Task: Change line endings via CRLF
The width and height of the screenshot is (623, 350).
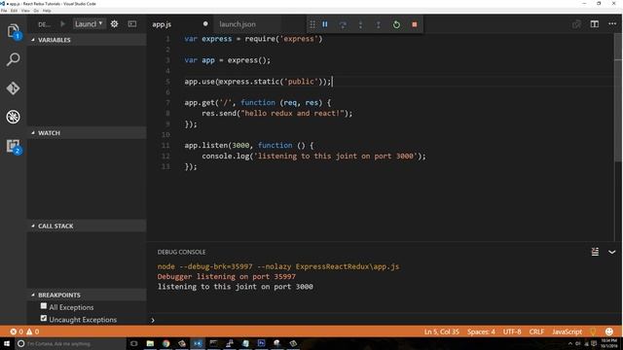Action: point(536,332)
